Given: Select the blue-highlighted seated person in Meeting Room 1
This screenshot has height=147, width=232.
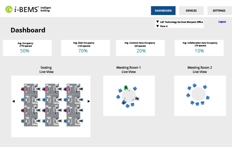Looking at the screenshot, I should pos(124,102).
